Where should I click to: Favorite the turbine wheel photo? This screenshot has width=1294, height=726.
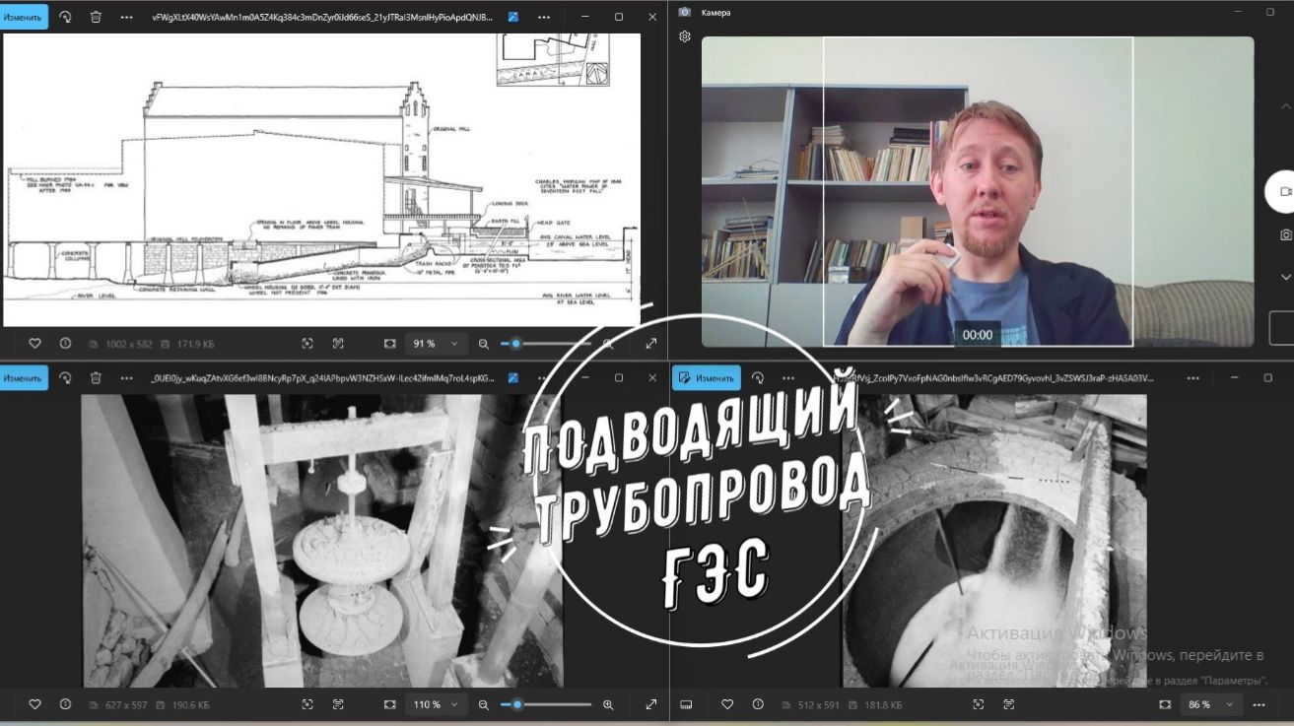click(x=34, y=704)
